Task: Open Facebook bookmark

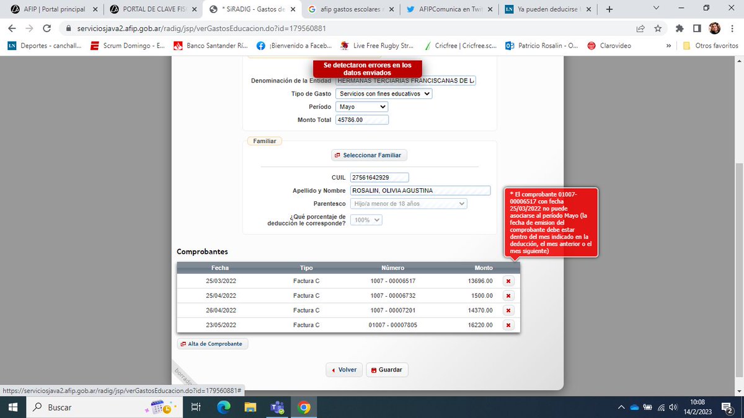Action: (294, 45)
